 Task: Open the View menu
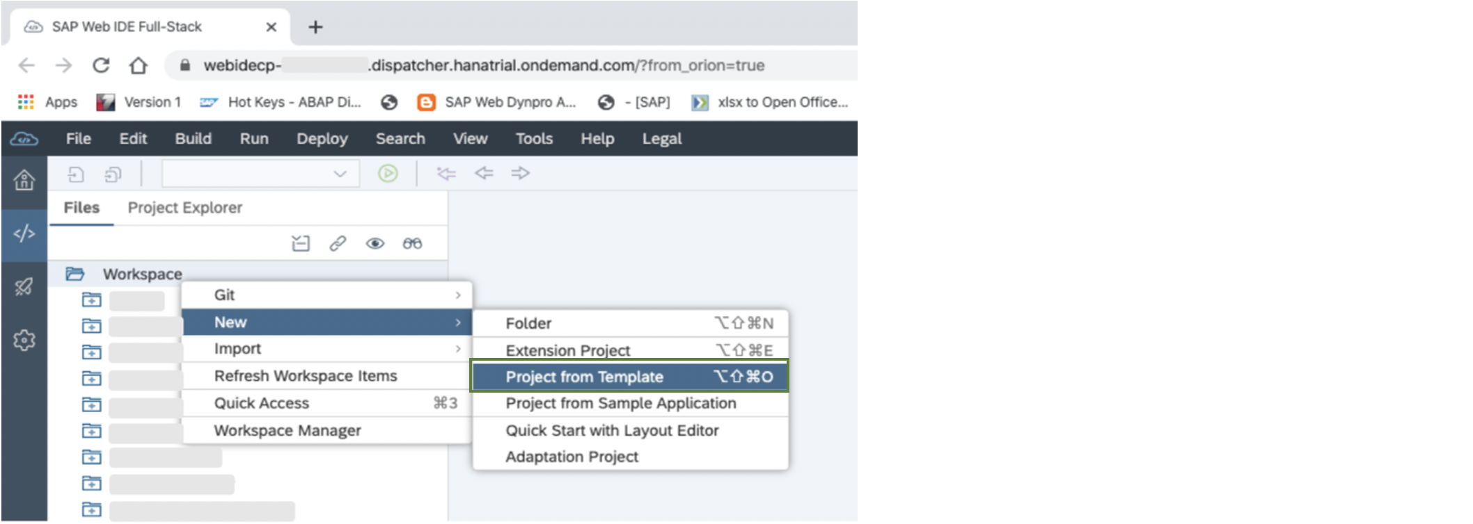(x=471, y=139)
